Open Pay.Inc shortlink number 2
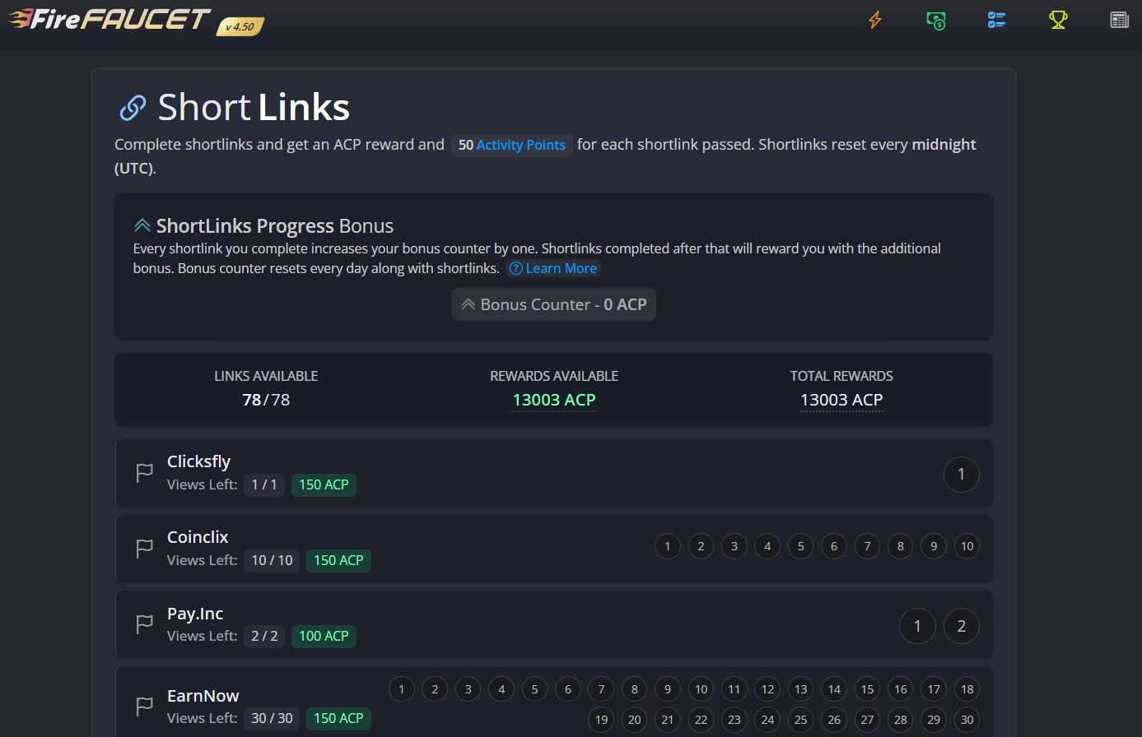Viewport: 1142px width, 737px height. click(x=961, y=626)
